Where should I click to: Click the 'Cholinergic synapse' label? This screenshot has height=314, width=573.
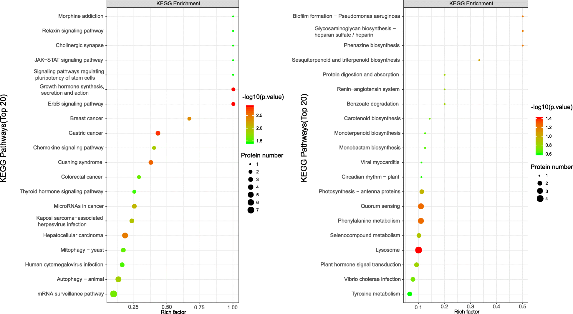coord(80,45)
